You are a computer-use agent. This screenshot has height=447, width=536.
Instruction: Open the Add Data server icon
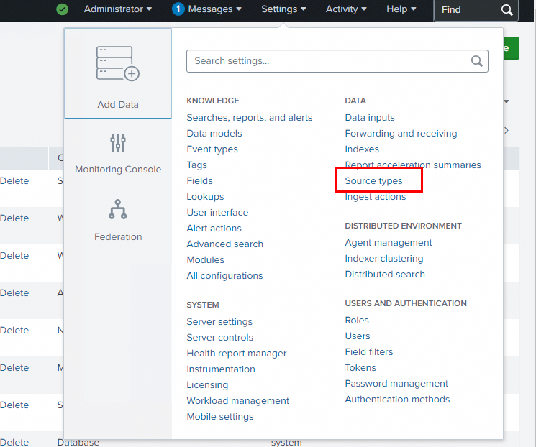tap(118, 63)
